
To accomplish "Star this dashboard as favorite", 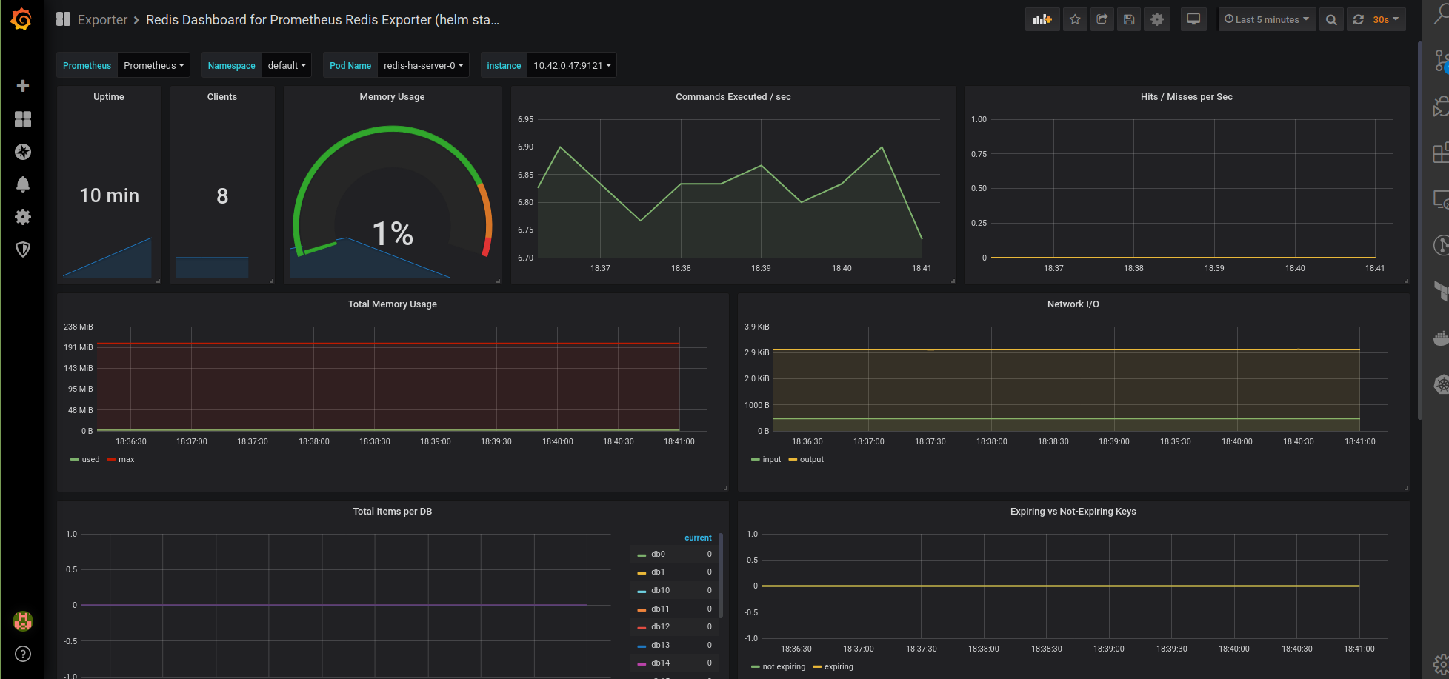I will pyautogui.click(x=1075, y=20).
